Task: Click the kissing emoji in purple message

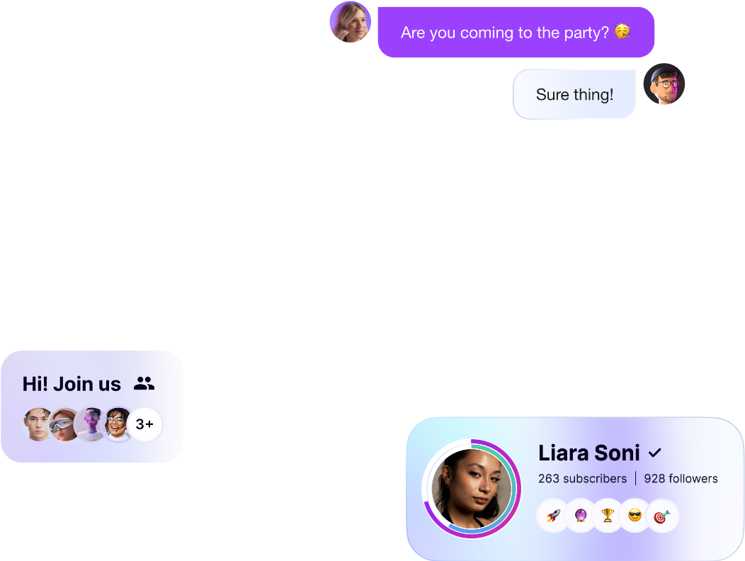Action: tap(622, 31)
